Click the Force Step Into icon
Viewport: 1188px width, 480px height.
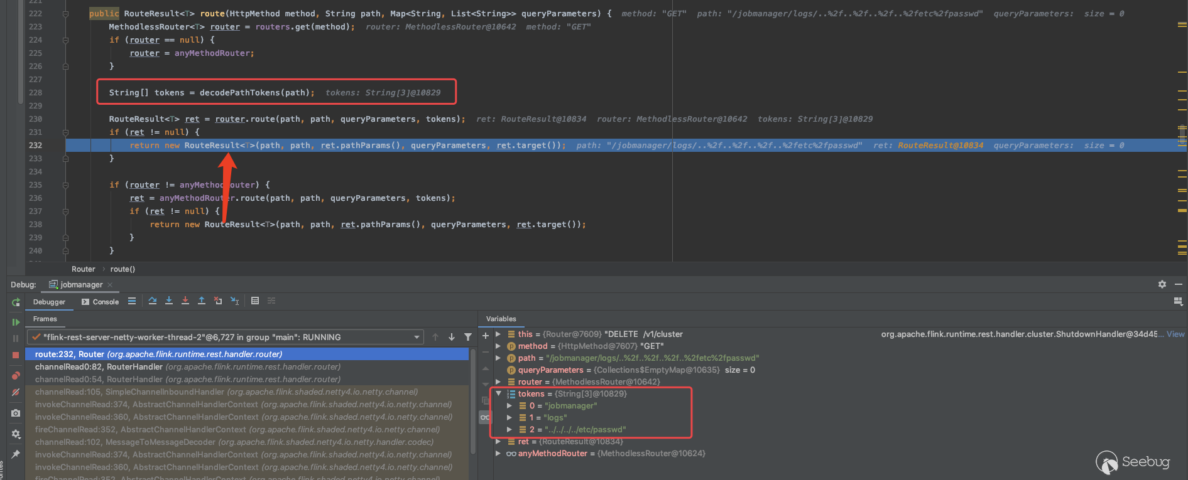(x=185, y=301)
